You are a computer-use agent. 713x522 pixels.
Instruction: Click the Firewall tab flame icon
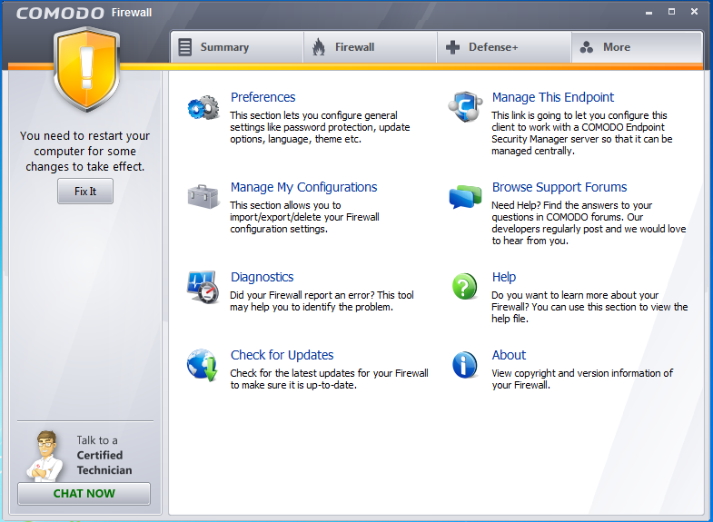pyautogui.click(x=319, y=47)
